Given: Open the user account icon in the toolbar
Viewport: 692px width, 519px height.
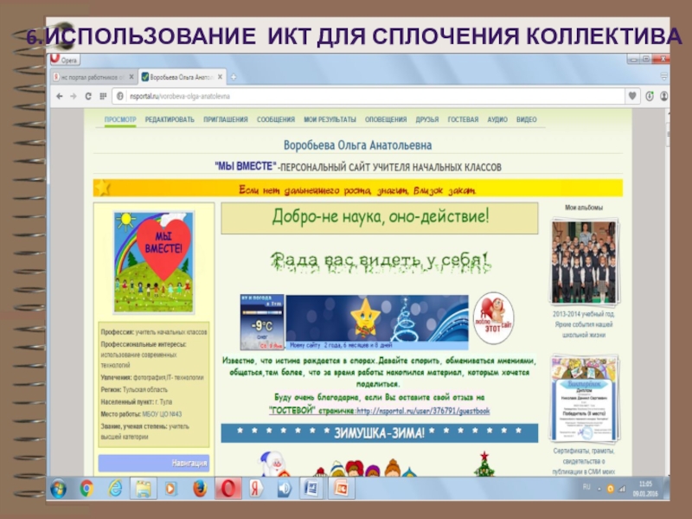Looking at the screenshot, I should point(663,96).
